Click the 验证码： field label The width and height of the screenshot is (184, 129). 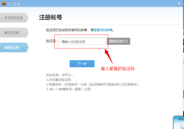[52, 41]
